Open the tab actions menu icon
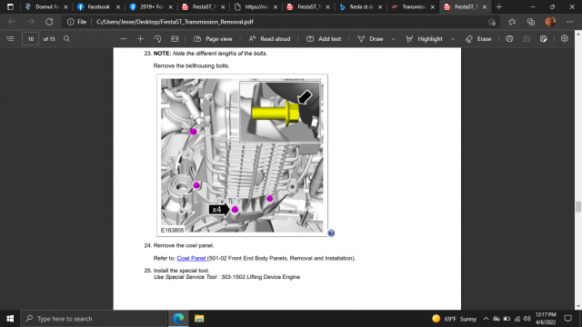 click(10, 6)
